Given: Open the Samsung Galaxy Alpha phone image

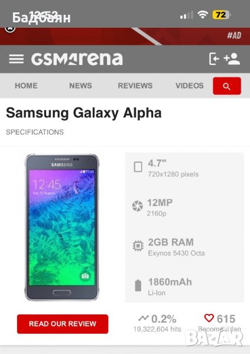Looking at the screenshot, I should point(62,227).
